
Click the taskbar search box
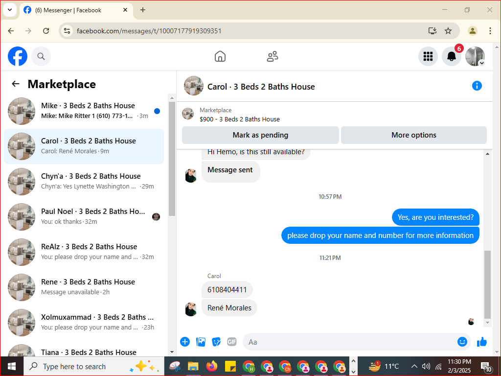tap(93, 366)
